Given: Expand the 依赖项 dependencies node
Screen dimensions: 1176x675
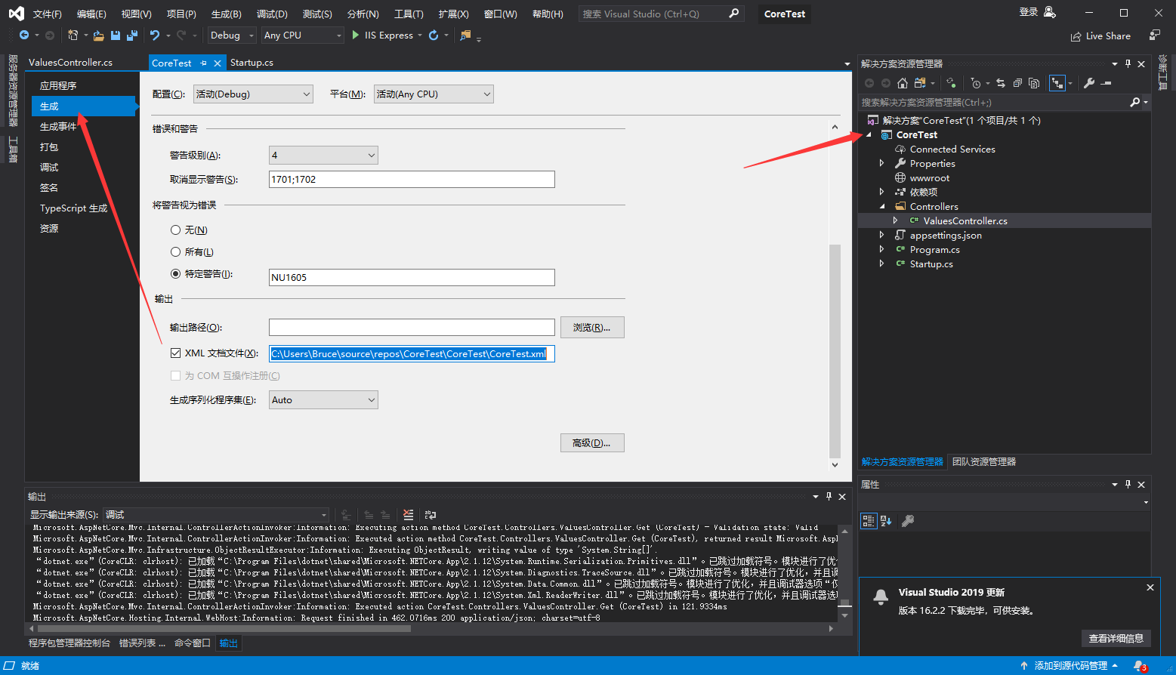Looking at the screenshot, I should point(881,192).
